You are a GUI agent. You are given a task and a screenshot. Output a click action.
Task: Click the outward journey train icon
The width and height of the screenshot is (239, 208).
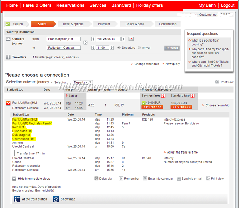[x=9, y=39]
